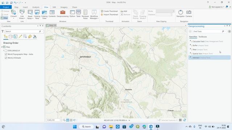Image resolution: width=232 pixels, height=130 pixels.
Task: Open the Buffer tool
Action: coord(210,45)
